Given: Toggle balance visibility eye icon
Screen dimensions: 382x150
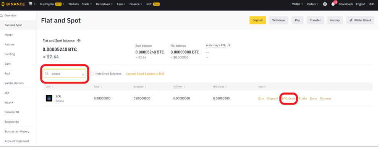Looking at the screenshot, I should click(x=79, y=40).
